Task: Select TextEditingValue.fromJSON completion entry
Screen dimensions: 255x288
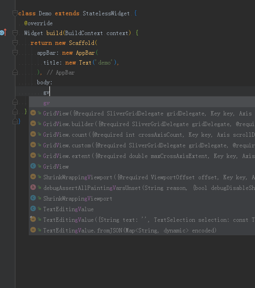Action: pyautogui.click(x=142, y=230)
